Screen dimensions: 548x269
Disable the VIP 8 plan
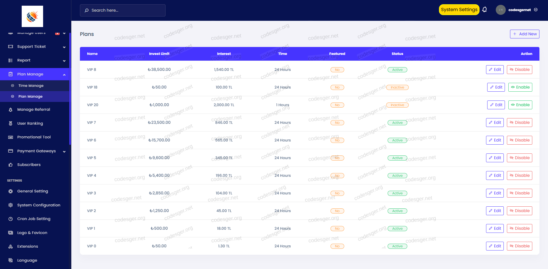click(519, 70)
